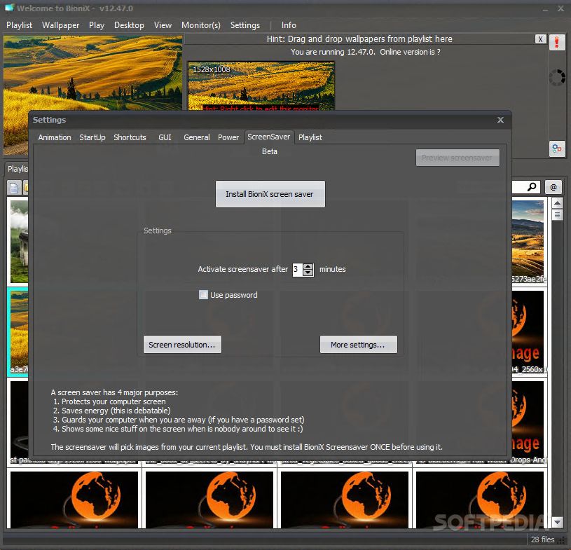Open the Info menu

click(289, 25)
